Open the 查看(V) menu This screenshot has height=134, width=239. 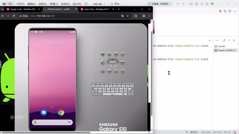pos(54,4)
